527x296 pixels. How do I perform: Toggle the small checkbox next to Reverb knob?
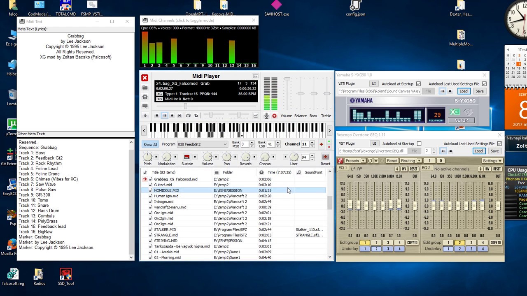[254, 157]
